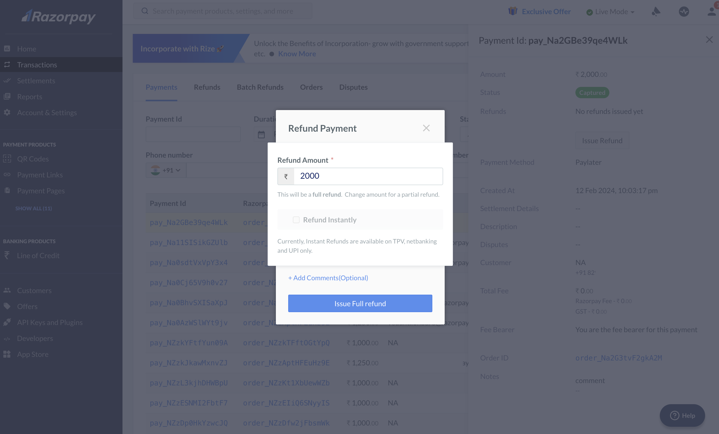
Task: Open the user profile icon
Action: 712,11
